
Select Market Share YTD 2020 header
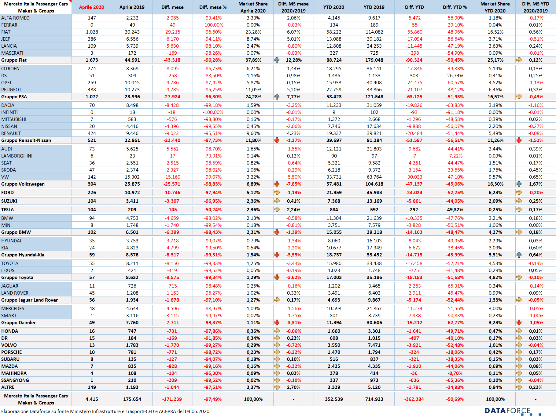[495, 7]
